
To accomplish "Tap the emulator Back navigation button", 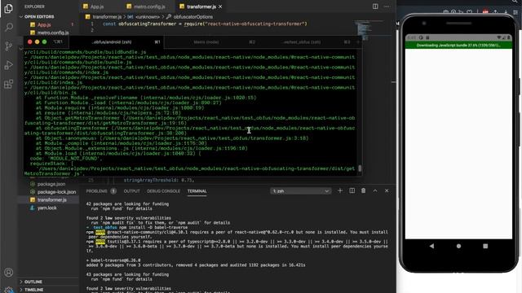I will click(431, 246).
